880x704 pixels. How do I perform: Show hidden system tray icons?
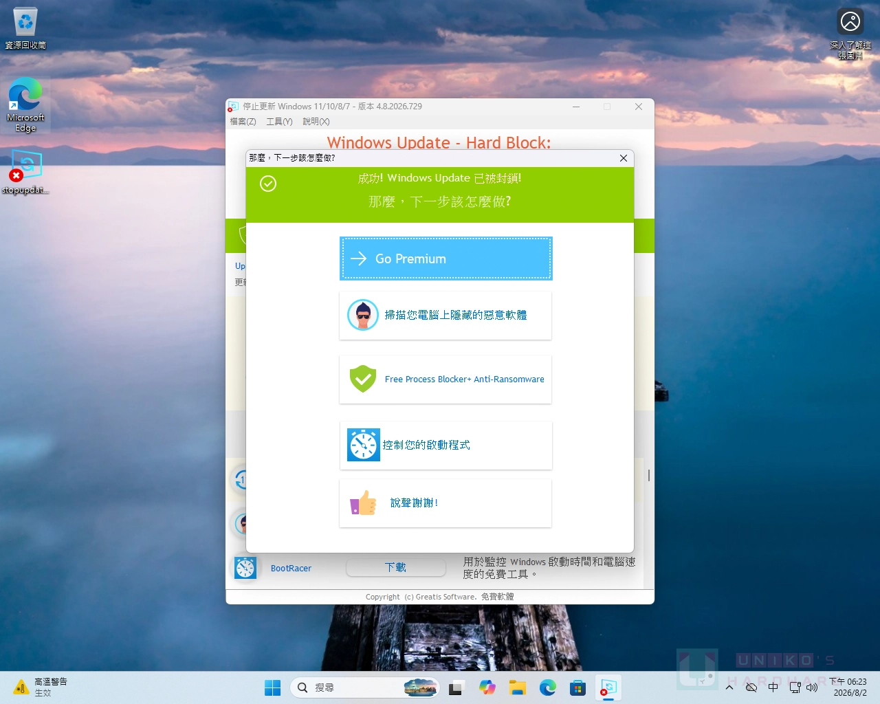pos(729,687)
